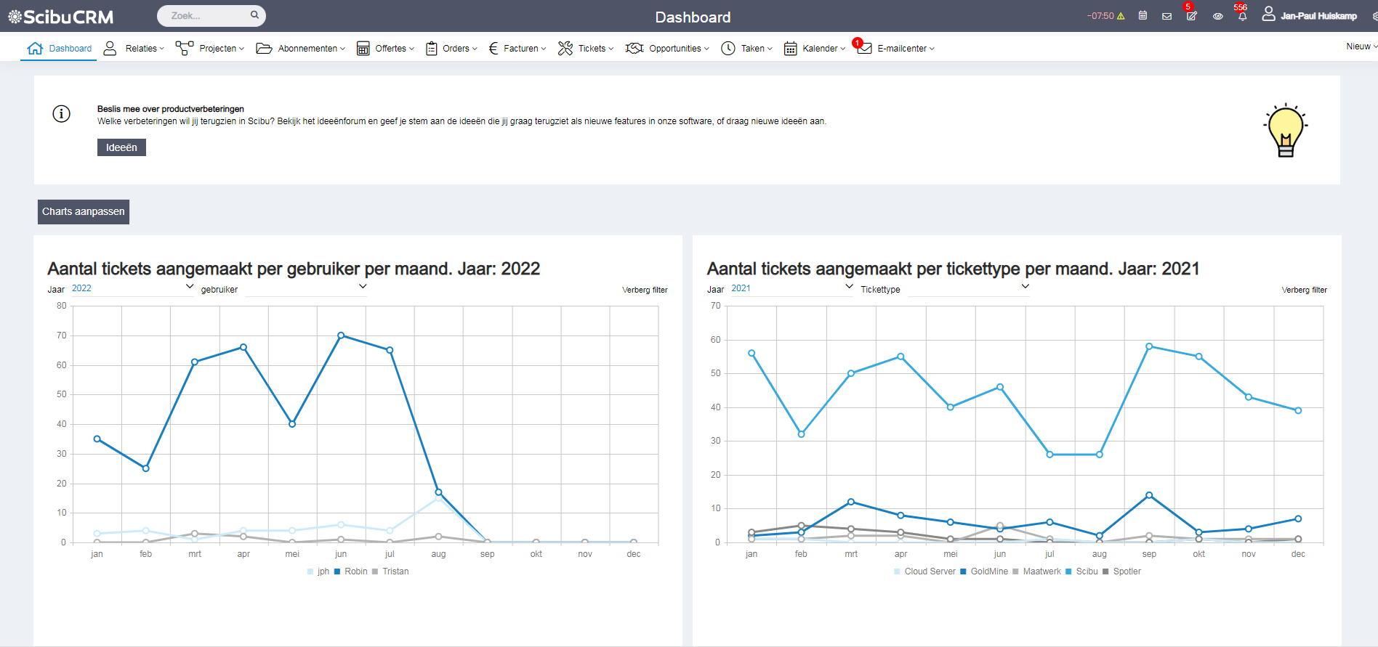
Task: Open the Jaar 2022 dropdown
Action: (132, 288)
